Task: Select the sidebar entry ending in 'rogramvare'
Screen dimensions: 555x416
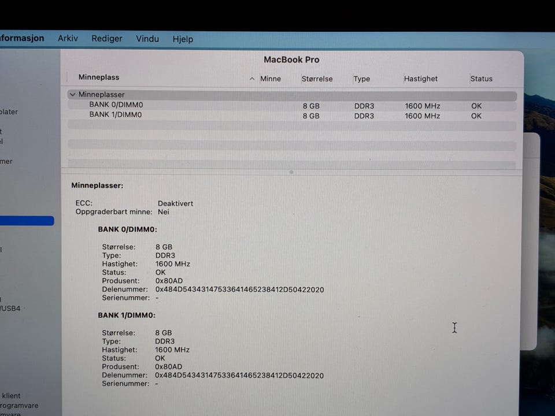Action: coord(19,406)
